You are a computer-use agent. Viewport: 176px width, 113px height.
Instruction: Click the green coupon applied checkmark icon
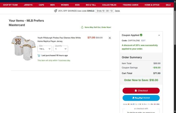coord(141,35)
